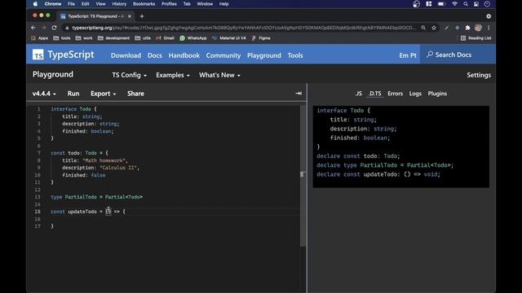The image size is (522, 293).
Task: Open the tools bookmark folder
Action: pyautogui.click(x=62, y=38)
